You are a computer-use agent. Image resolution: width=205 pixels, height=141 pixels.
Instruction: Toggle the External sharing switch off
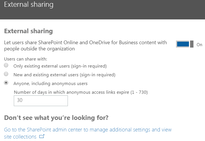click(185, 44)
